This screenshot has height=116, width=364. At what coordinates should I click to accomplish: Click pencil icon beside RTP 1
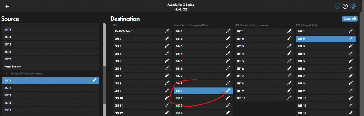[351, 31]
